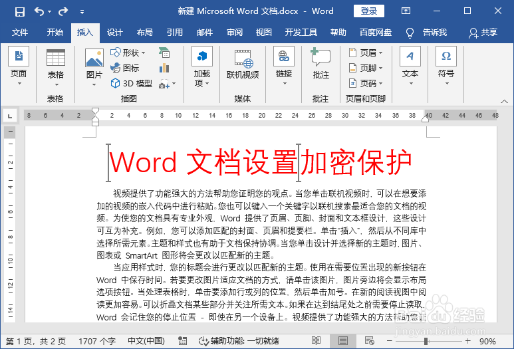Screen dimensions: 514x349
Task: Switch to the 审阅 tab
Action: pos(235,33)
